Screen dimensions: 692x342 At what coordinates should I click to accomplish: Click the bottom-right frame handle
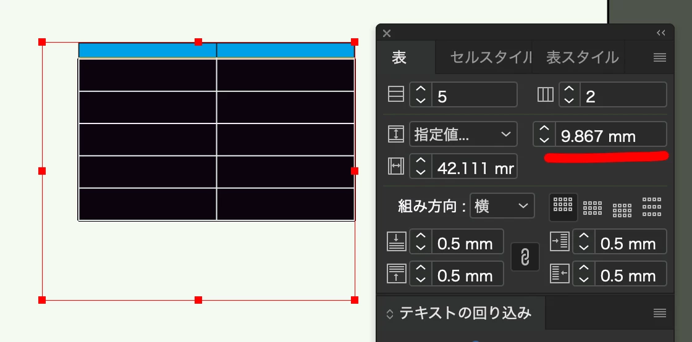pyautogui.click(x=355, y=300)
